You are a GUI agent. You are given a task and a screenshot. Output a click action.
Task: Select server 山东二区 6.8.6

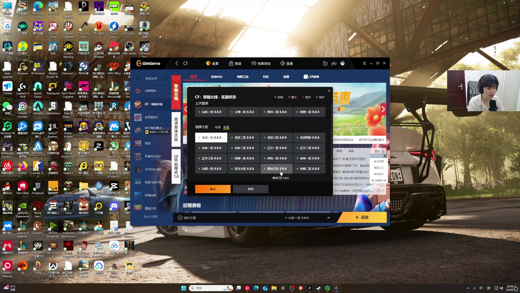pos(244,148)
